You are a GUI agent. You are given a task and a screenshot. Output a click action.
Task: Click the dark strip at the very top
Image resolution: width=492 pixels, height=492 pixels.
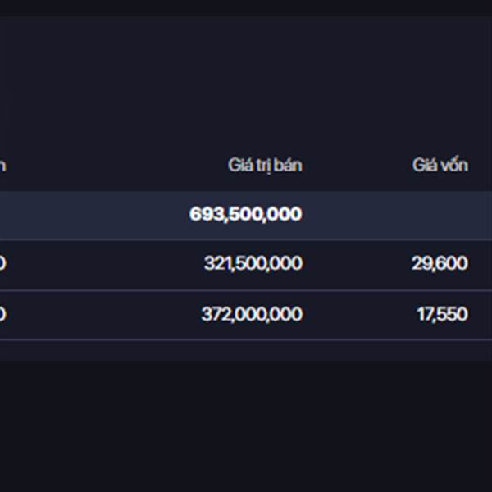[246, 7]
